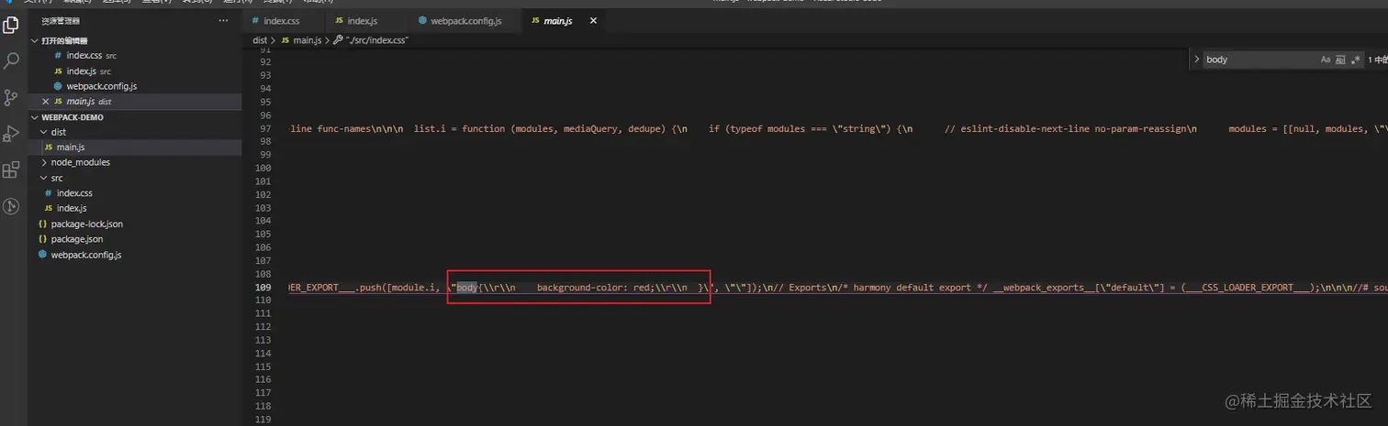The image size is (1388, 426).
Task: Click the "./src/index.css" breadcrumb symbol
Action: pyautogui.click(x=377, y=40)
